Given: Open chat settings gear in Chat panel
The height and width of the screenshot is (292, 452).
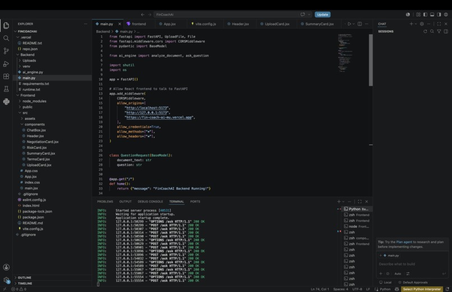Looking at the screenshot, I should click(x=422, y=24).
